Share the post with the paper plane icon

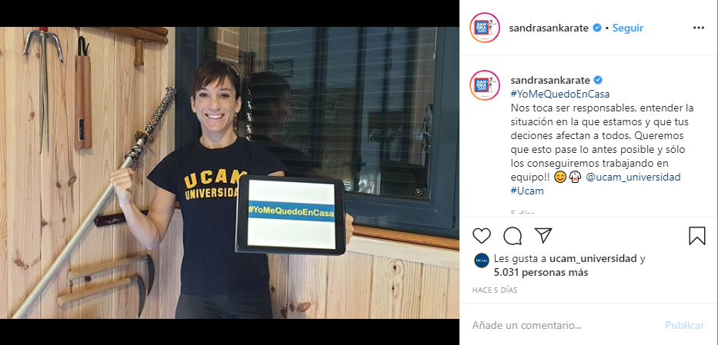tap(543, 235)
